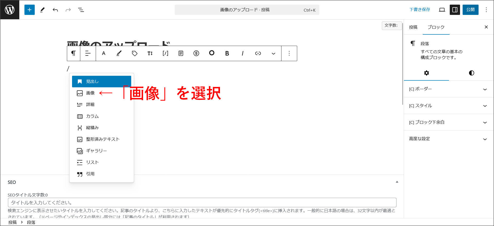The height and width of the screenshot is (226, 494).
Task: Switch to the 投稿 sidebar tab
Action: click(x=413, y=27)
